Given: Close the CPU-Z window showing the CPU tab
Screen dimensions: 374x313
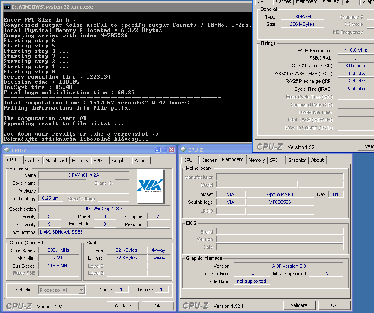Looking at the screenshot, I should (x=171, y=150).
